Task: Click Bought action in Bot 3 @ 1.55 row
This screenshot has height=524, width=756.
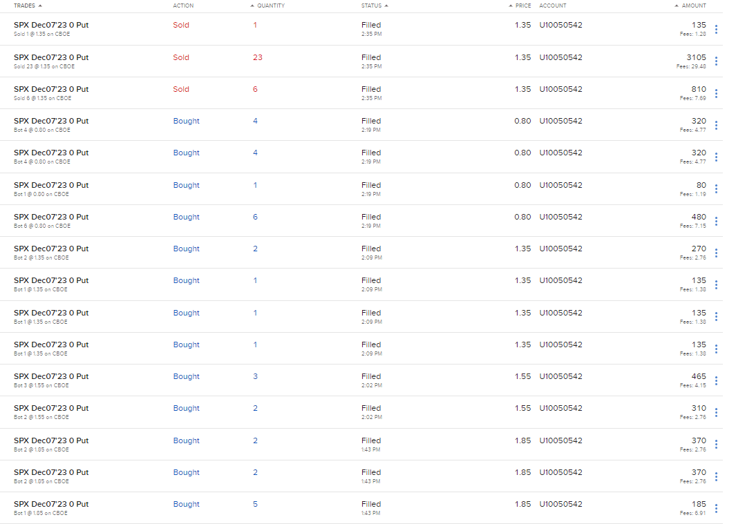Action: point(186,376)
